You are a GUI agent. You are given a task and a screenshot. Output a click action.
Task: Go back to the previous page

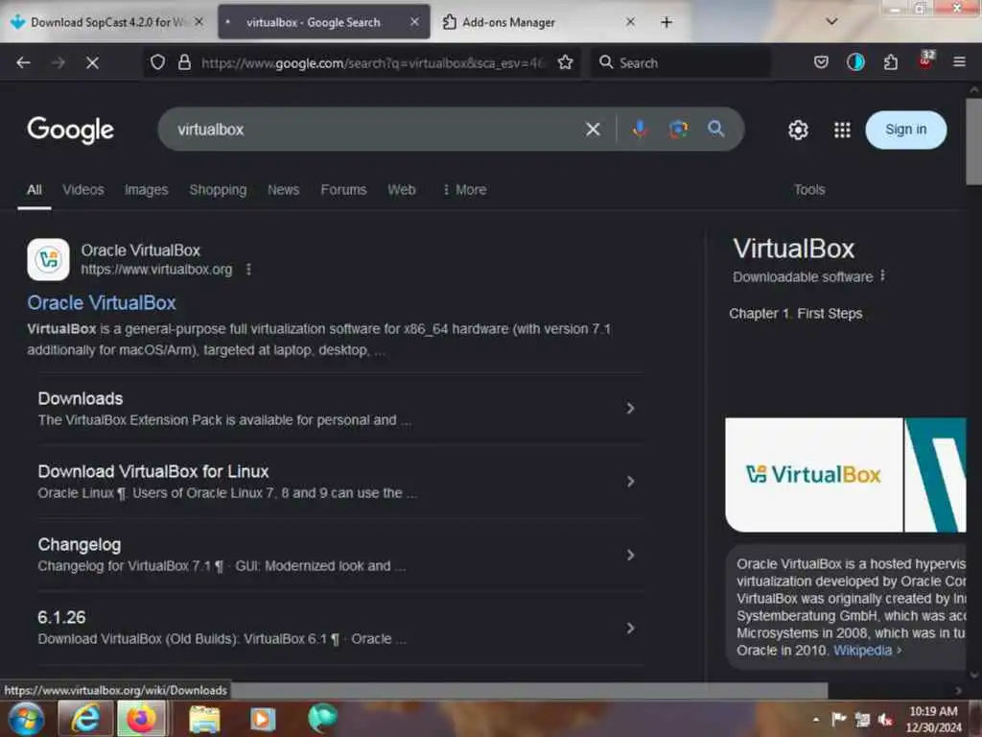[x=23, y=62]
